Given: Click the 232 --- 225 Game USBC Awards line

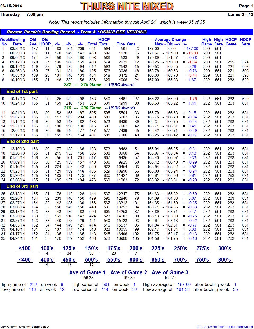Looking at the screenshot, I should (x=100, y=85).
